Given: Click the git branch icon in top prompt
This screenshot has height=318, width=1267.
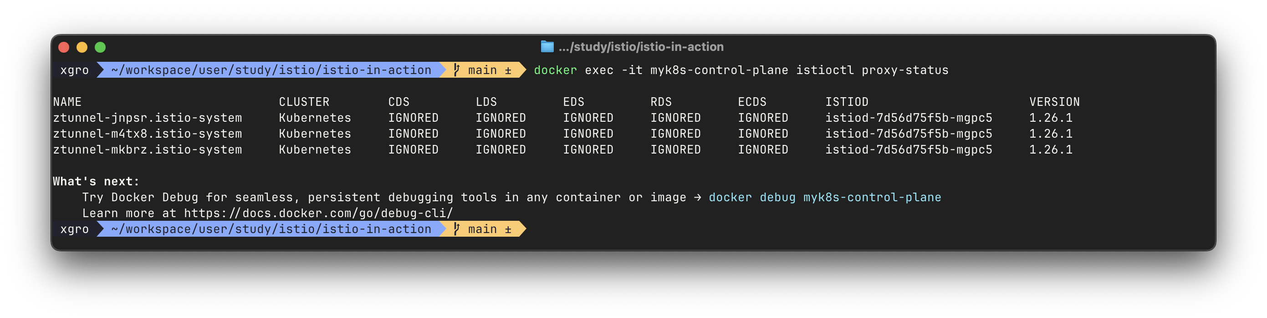Looking at the screenshot, I should tap(456, 70).
